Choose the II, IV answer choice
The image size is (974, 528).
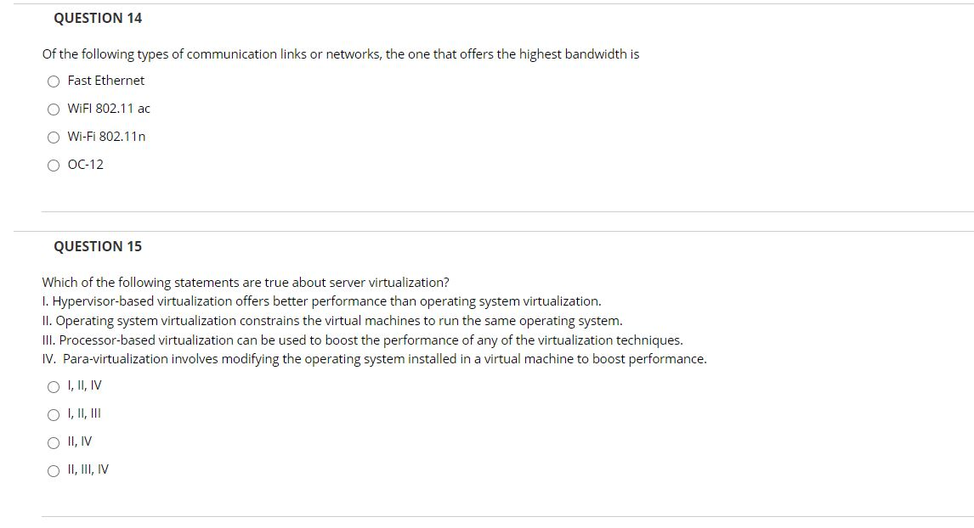pyautogui.click(x=54, y=442)
